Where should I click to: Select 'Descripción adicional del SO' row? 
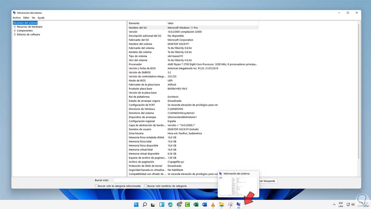193,36
